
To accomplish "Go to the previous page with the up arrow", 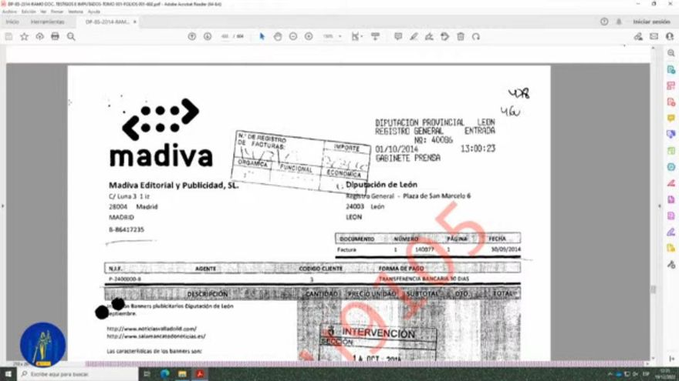I will 192,37.
